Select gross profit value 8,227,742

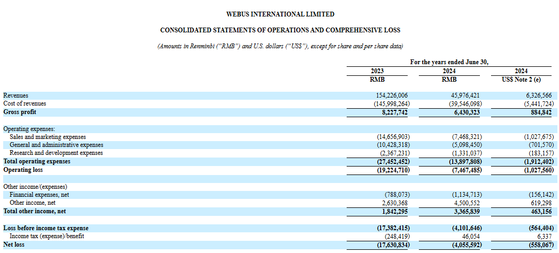[393, 112]
